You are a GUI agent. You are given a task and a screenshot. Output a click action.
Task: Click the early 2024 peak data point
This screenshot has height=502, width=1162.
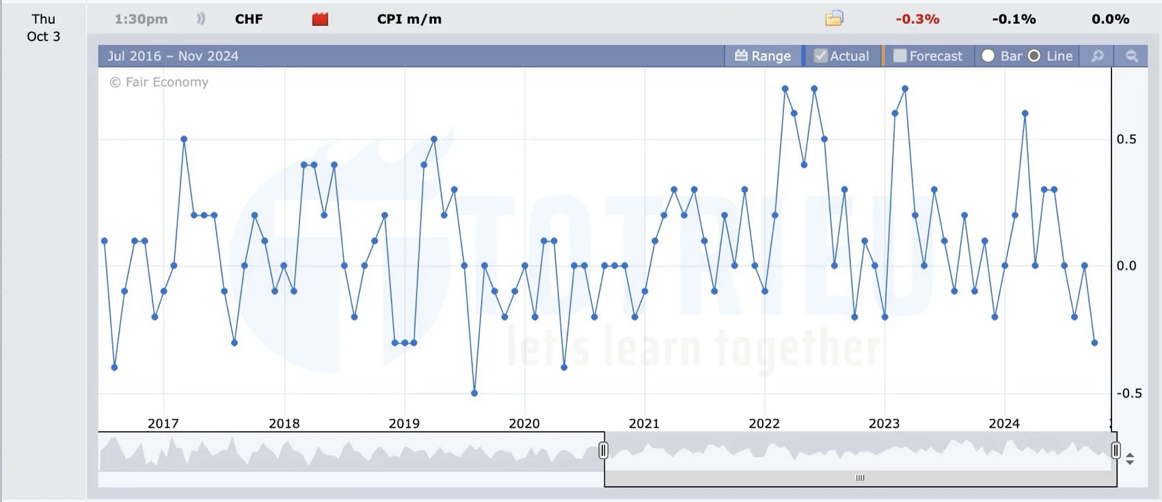[1025, 114]
